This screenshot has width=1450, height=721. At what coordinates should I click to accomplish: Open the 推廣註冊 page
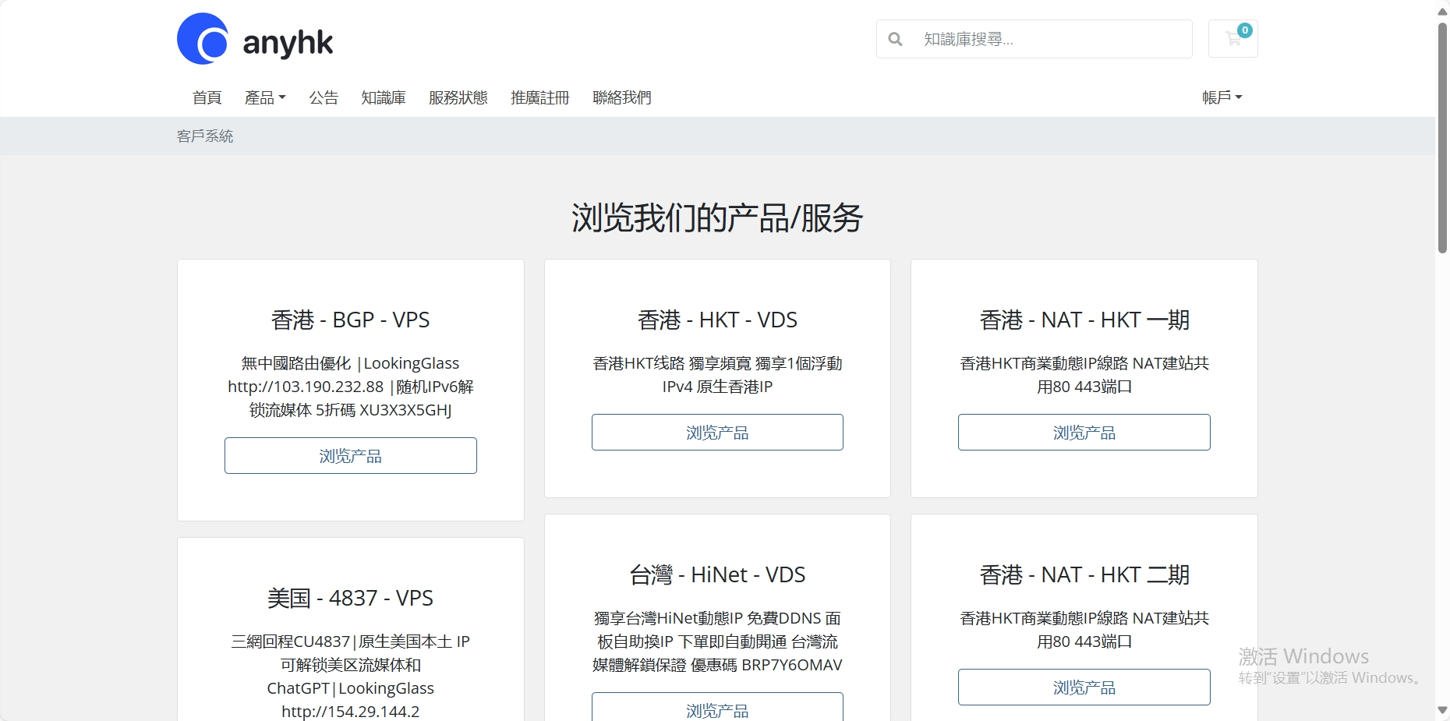(539, 97)
